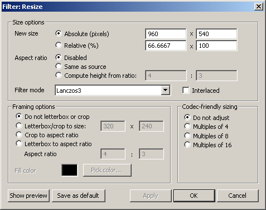Click the black Fill color swatch
Image resolution: width=266 pixels, height=210 pixels.
[x=70, y=170]
